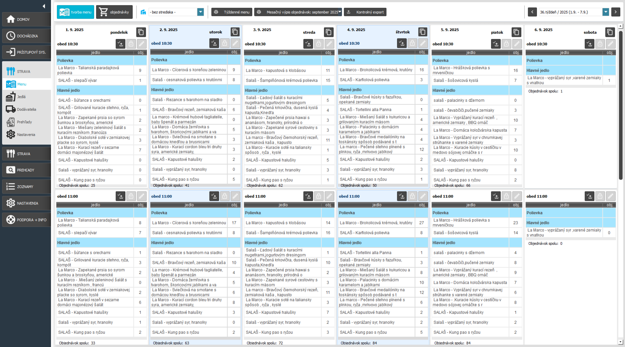Image resolution: width=625 pixels, height=347 pixels.
Task: Click the Týždenné menu print button
Action: click(232, 12)
